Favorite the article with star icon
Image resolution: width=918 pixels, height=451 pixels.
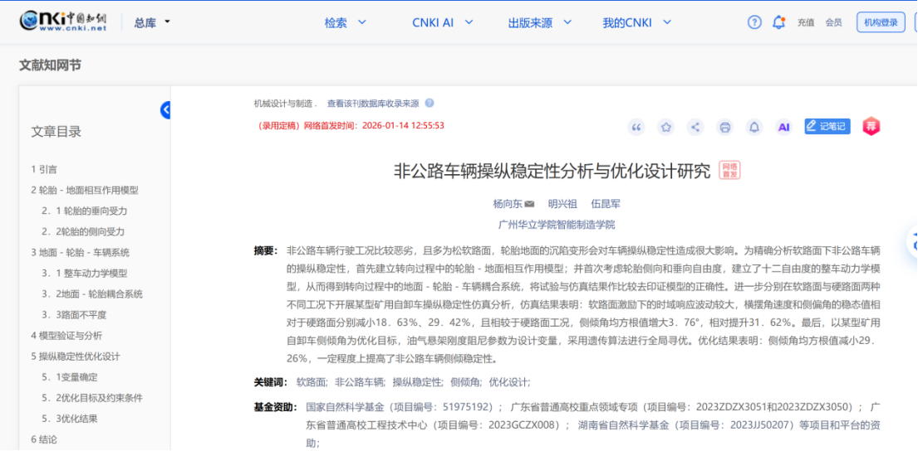click(x=665, y=127)
